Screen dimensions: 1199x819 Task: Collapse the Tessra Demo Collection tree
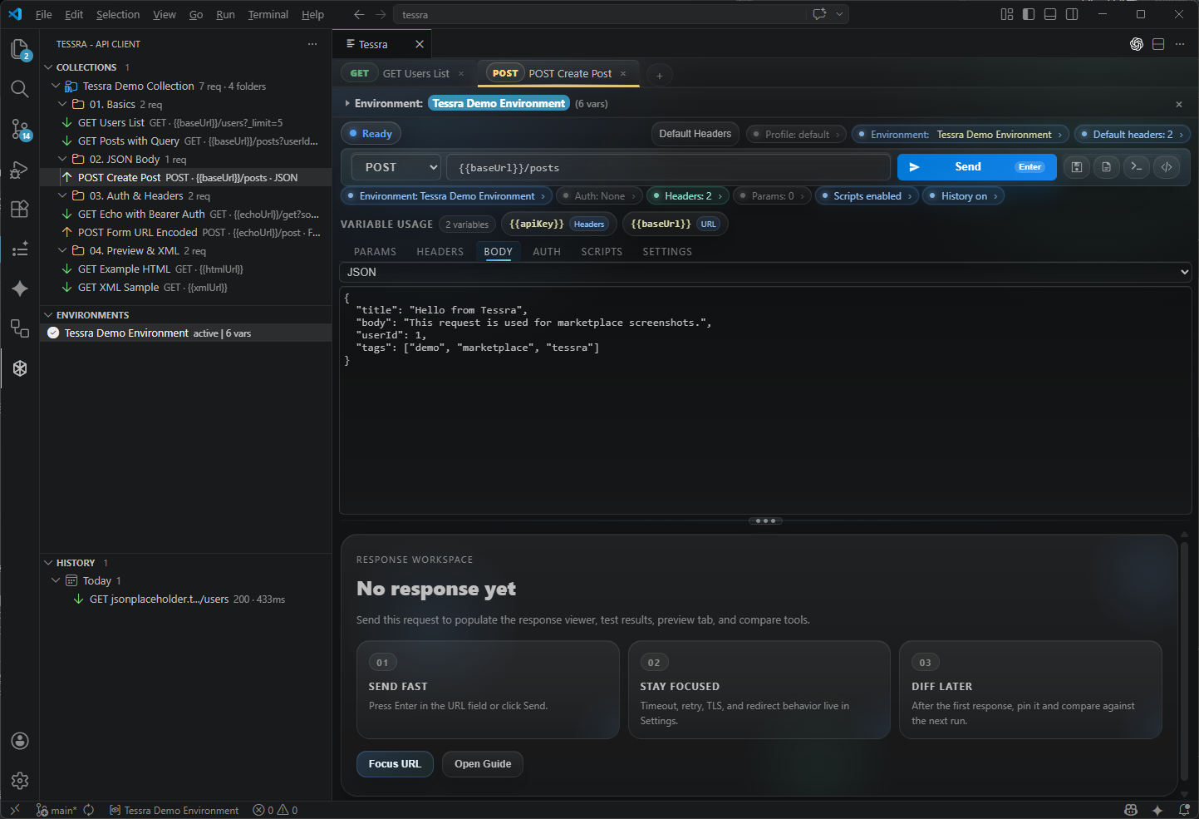[x=55, y=86]
